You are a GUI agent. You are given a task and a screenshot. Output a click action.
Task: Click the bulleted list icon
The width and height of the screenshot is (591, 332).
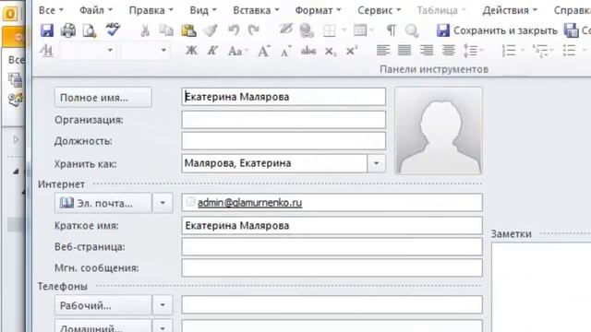tap(569, 51)
